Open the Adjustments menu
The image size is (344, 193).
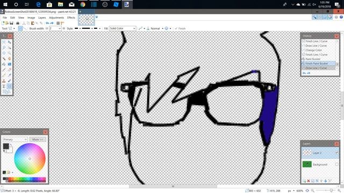click(x=56, y=18)
